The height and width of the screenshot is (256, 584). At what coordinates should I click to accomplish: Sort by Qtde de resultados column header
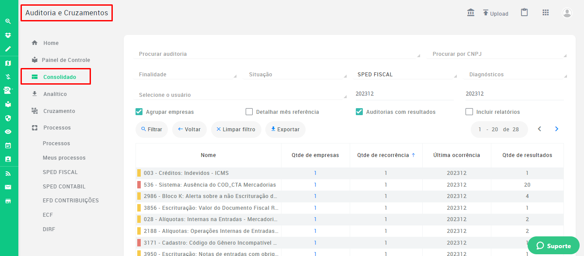tap(527, 155)
